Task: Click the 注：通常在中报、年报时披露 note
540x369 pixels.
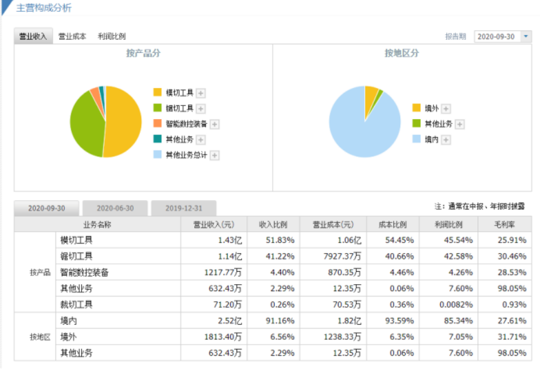Action: tap(479, 206)
